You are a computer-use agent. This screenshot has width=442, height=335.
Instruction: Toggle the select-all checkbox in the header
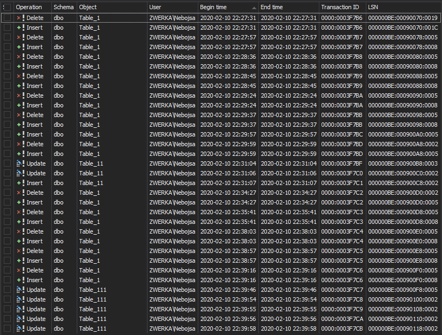8,8
